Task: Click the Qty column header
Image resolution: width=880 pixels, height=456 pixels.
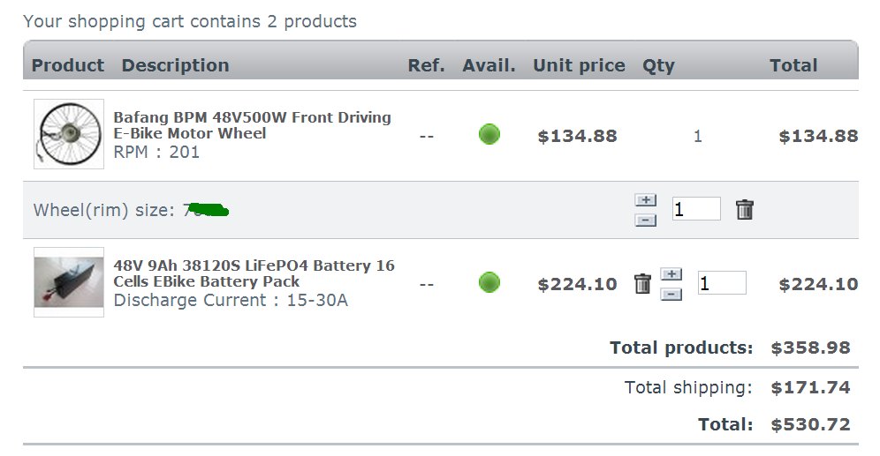Action: 658,65
